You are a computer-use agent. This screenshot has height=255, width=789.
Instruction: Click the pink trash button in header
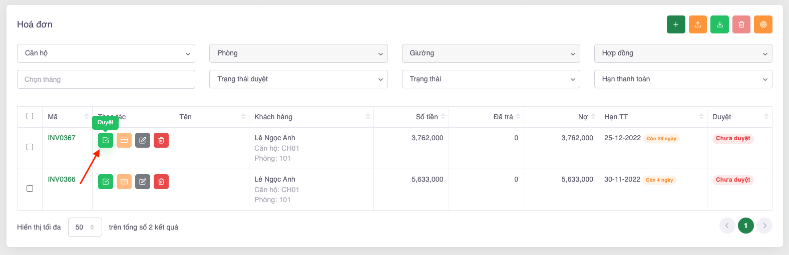point(741,24)
